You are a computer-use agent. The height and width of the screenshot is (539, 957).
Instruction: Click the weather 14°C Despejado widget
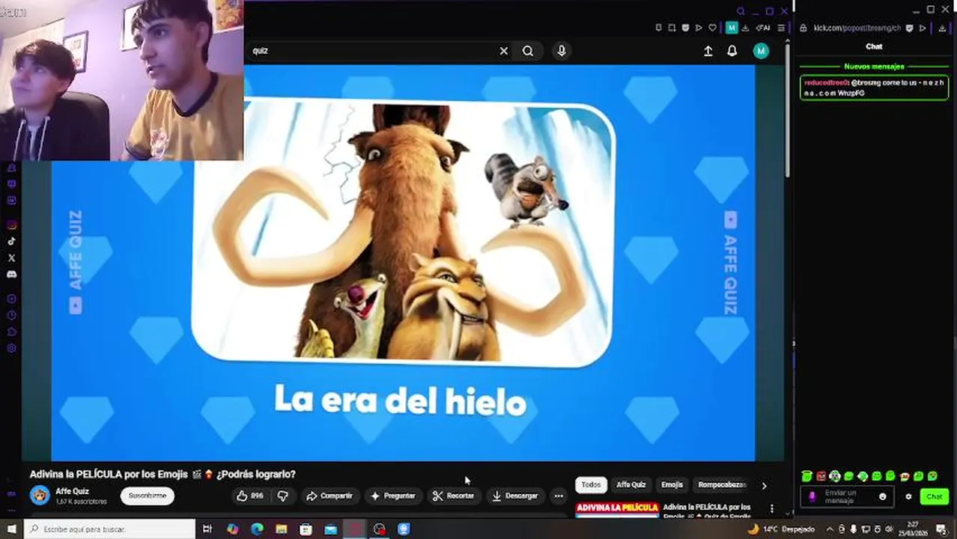point(783,529)
